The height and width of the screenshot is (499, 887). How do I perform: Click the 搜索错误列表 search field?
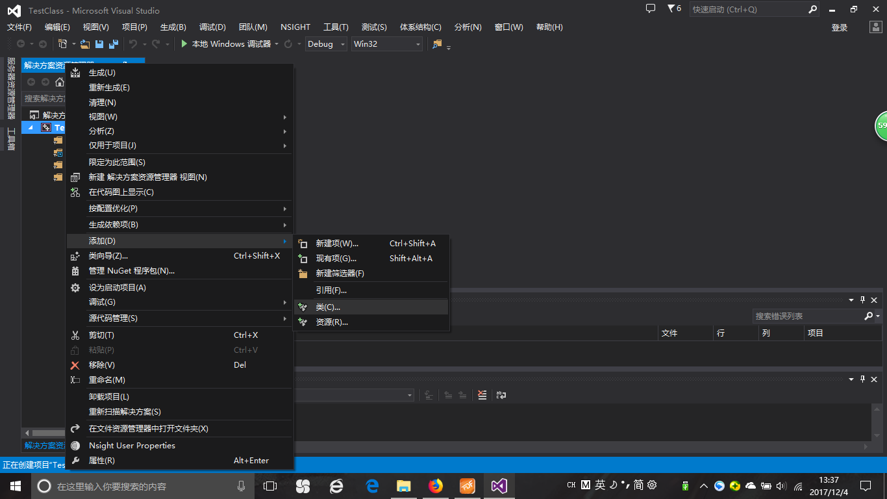808,316
